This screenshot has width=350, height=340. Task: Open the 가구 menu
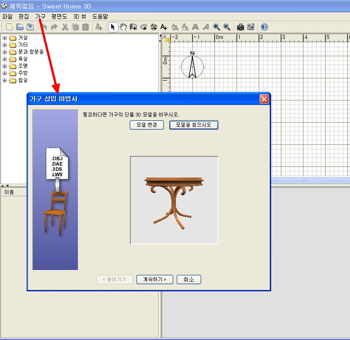click(x=40, y=16)
